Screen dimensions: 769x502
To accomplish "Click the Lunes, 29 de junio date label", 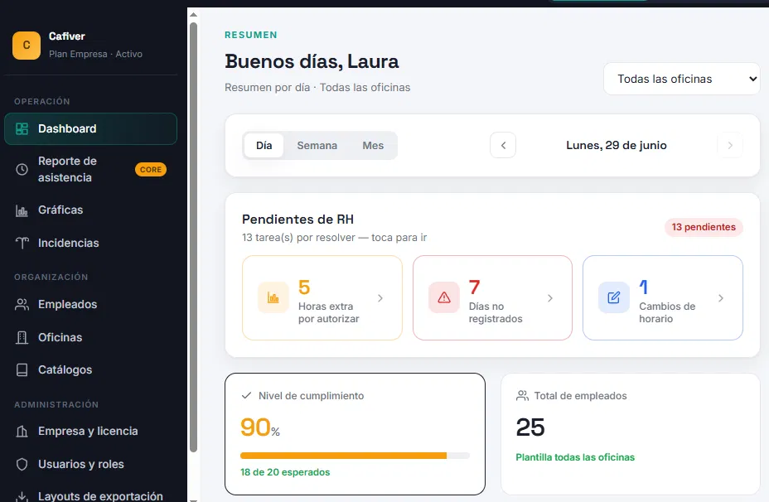I will [616, 146].
